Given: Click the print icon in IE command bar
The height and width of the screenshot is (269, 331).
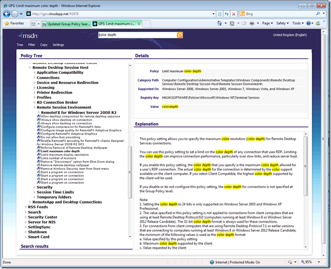Looking at the screenshot, I should pos(253,23).
